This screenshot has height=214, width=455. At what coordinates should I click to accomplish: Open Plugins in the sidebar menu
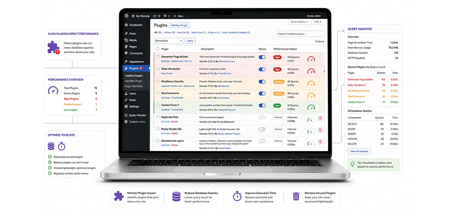tap(136, 68)
